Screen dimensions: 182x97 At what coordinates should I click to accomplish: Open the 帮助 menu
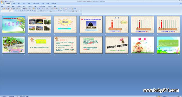55,6
